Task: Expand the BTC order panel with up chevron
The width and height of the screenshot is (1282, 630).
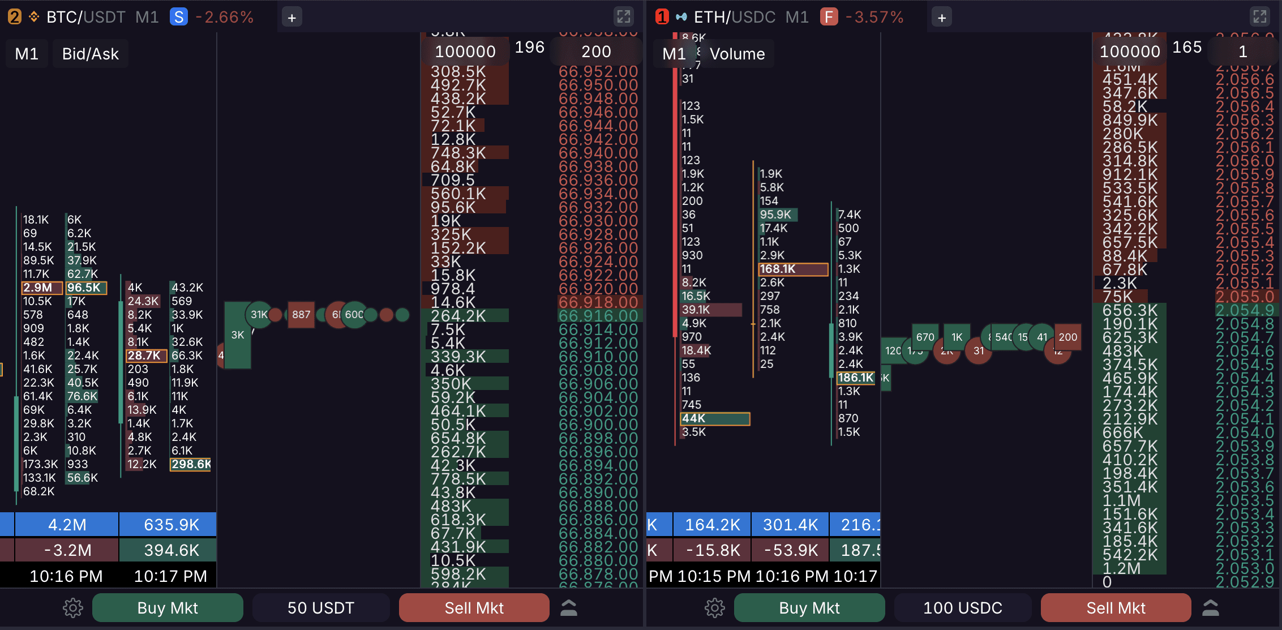Action: pyautogui.click(x=568, y=608)
